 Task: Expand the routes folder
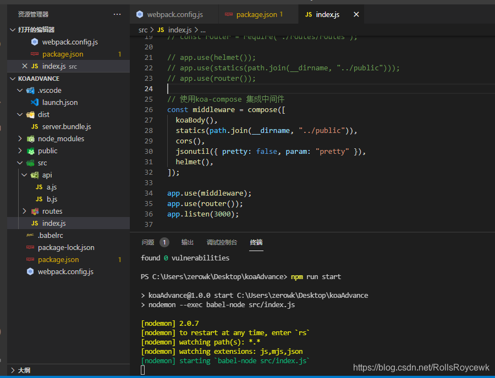[x=25, y=211]
